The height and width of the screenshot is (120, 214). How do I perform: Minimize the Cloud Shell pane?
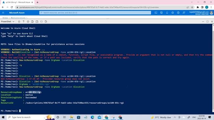coord(203,21)
